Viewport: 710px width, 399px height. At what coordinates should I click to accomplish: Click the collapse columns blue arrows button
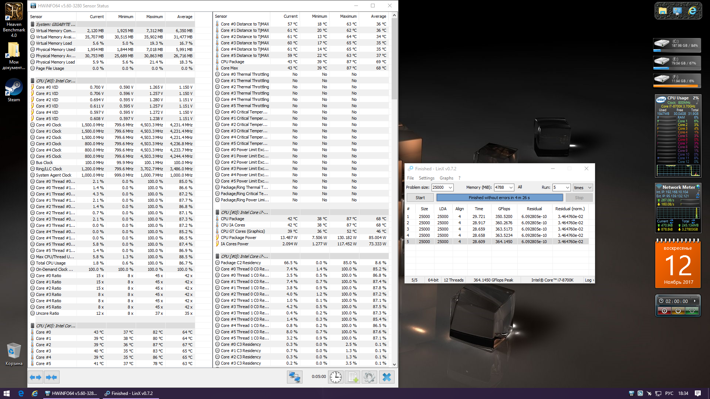pyautogui.click(x=51, y=377)
